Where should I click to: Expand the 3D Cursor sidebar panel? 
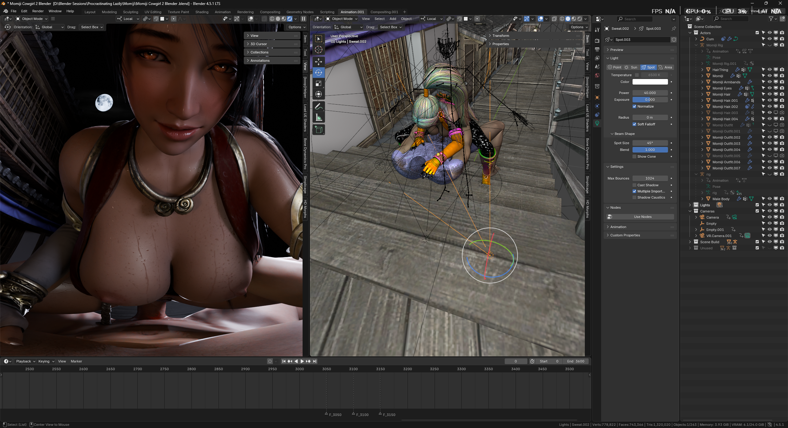(x=272, y=44)
